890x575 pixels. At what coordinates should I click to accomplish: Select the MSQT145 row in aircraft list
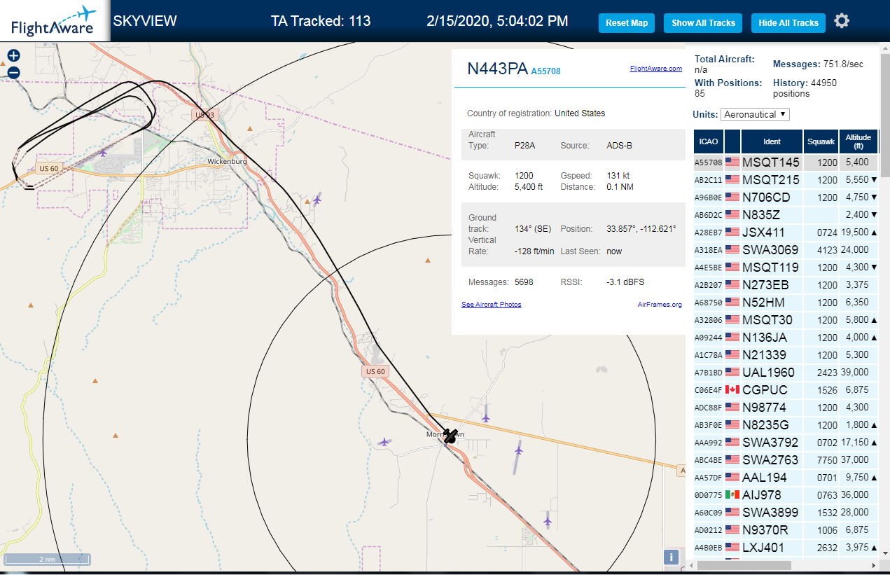click(x=784, y=162)
